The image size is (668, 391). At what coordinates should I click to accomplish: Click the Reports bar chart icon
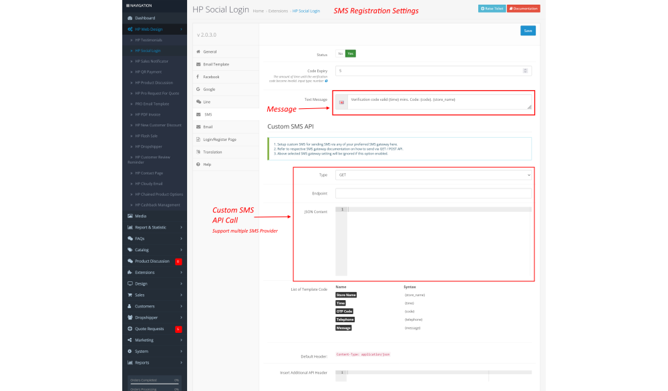[130, 363]
